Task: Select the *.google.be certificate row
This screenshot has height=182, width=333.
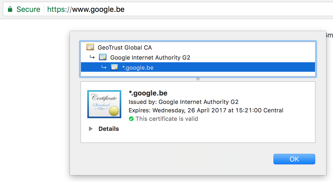Action: coord(198,67)
